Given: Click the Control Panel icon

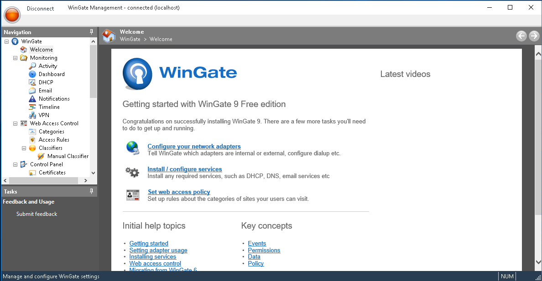Looking at the screenshot, I should tap(24, 164).
